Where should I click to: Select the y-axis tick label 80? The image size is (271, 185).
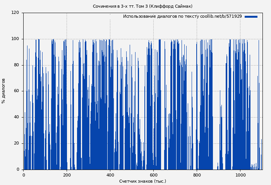coord(16,65)
